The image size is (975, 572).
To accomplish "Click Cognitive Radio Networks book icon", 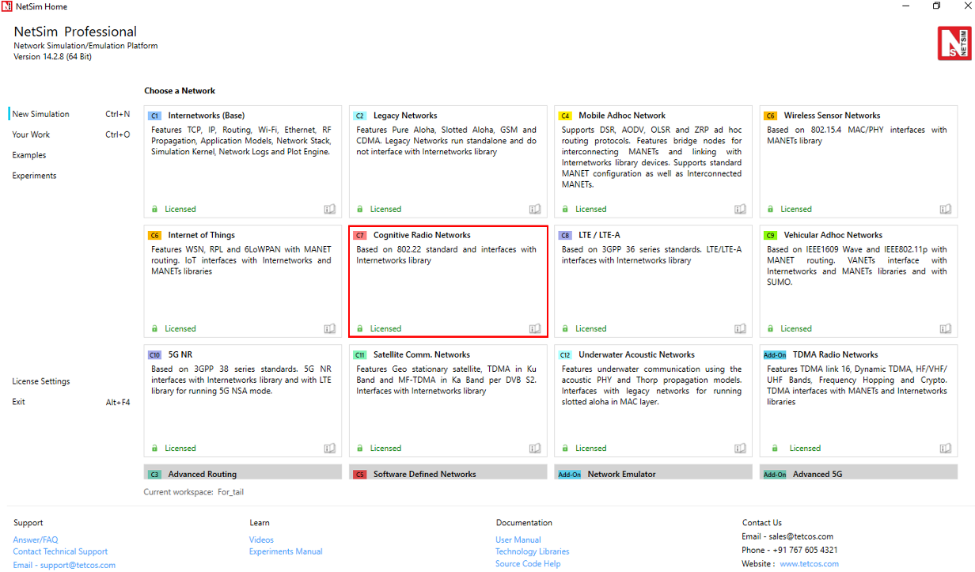I will pos(535,329).
